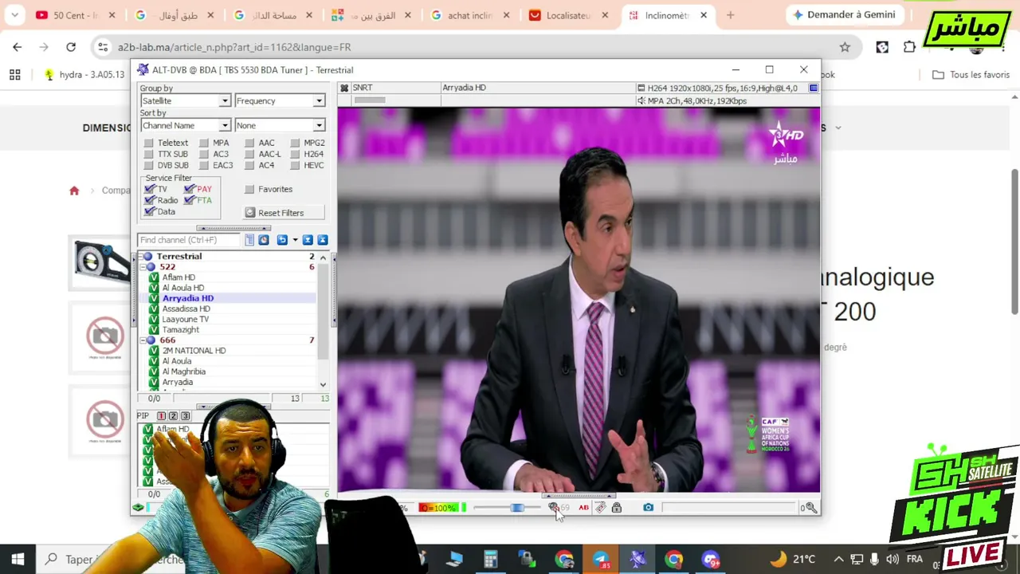This screenshot has height=574, width=1020.
Task: Uncheck the PAY service filter
Action: point(189,189)
